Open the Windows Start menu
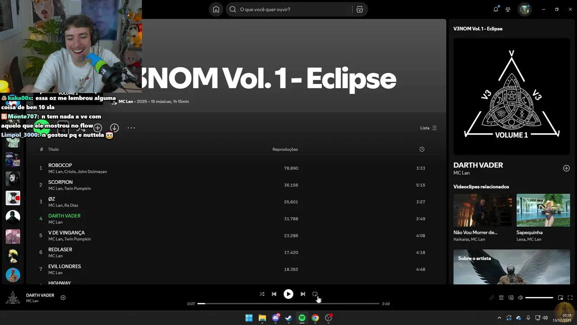Screen dimensions: 577x325 pos(249,318)
